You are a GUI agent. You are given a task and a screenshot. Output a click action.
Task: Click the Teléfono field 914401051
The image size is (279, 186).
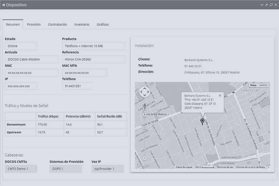(77, 86)
